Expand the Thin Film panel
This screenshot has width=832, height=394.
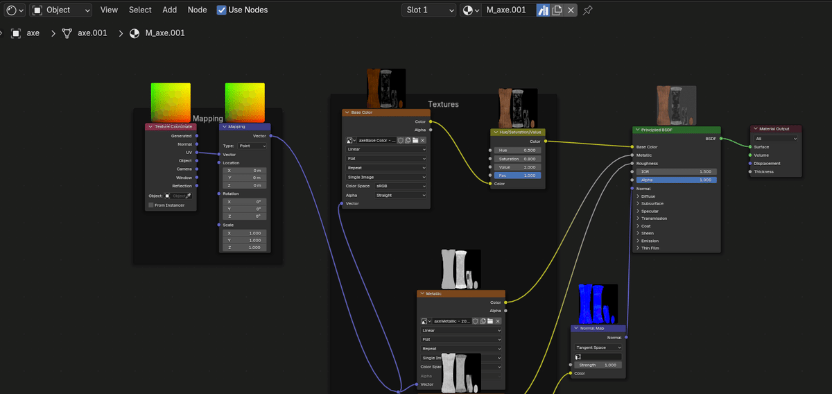point(638,248)
